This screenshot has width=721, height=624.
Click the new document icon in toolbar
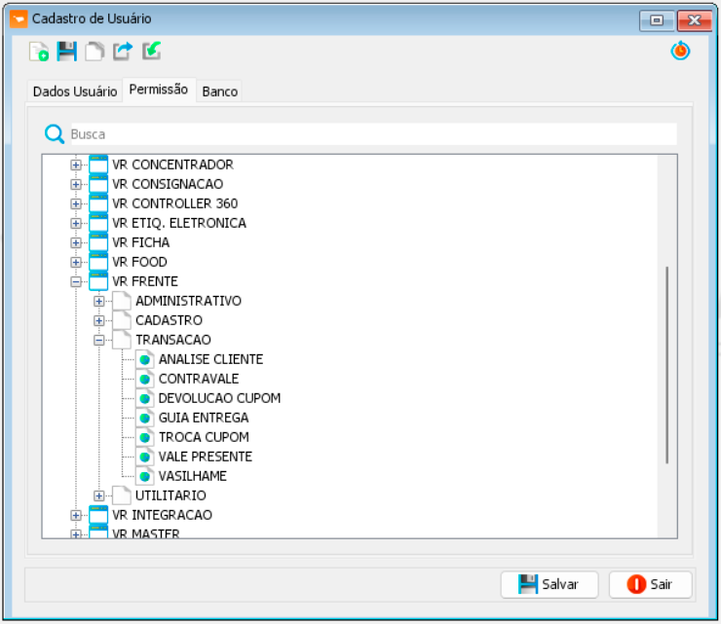tap(39, 53)
